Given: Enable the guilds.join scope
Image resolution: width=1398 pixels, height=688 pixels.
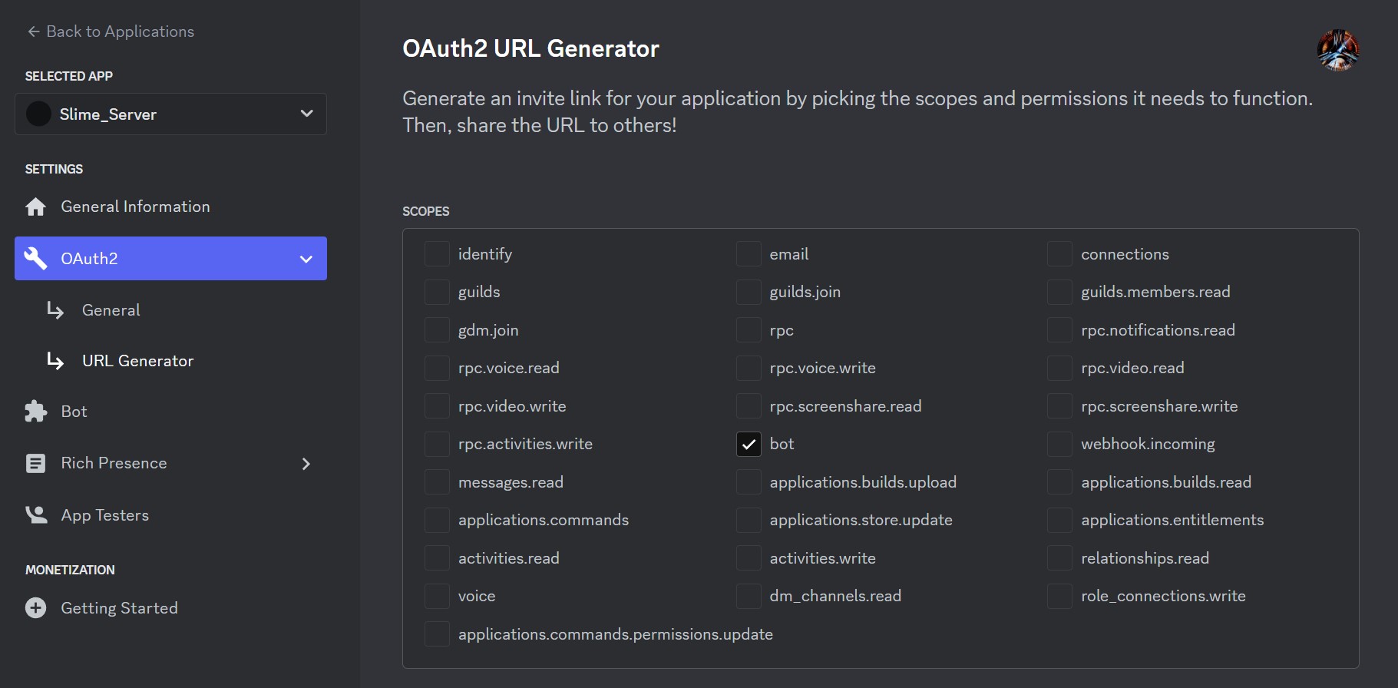Looking at the screenshot, I should tap(748, 292).
